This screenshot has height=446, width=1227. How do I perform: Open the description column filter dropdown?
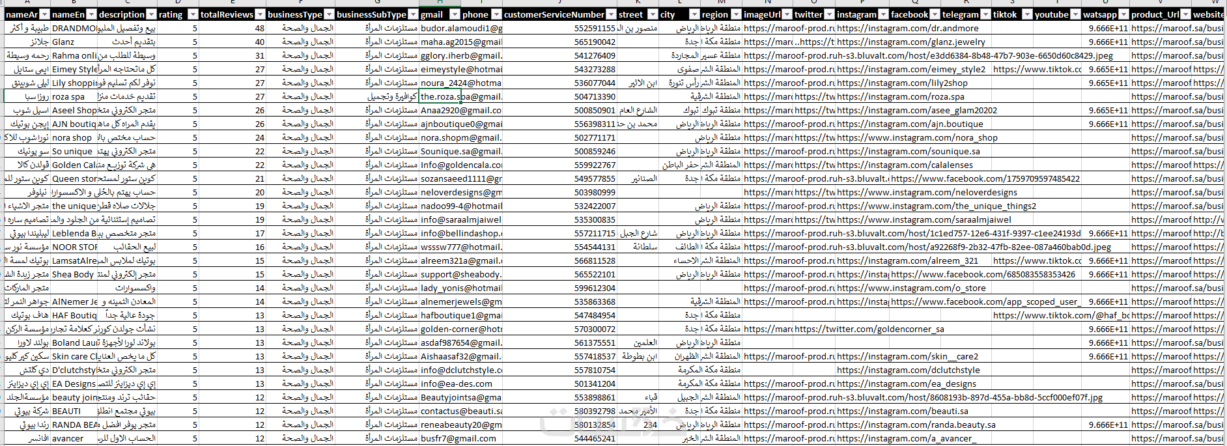tap(152, 14)
